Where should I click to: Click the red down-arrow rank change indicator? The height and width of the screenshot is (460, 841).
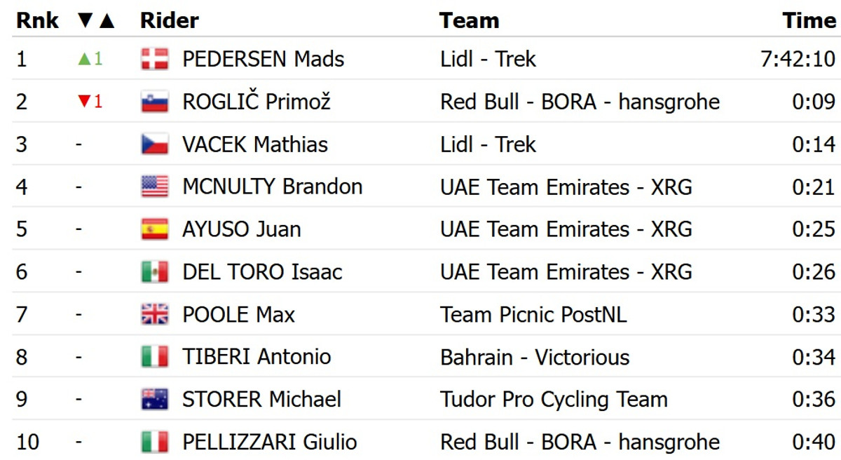click(x=90, y=102)
